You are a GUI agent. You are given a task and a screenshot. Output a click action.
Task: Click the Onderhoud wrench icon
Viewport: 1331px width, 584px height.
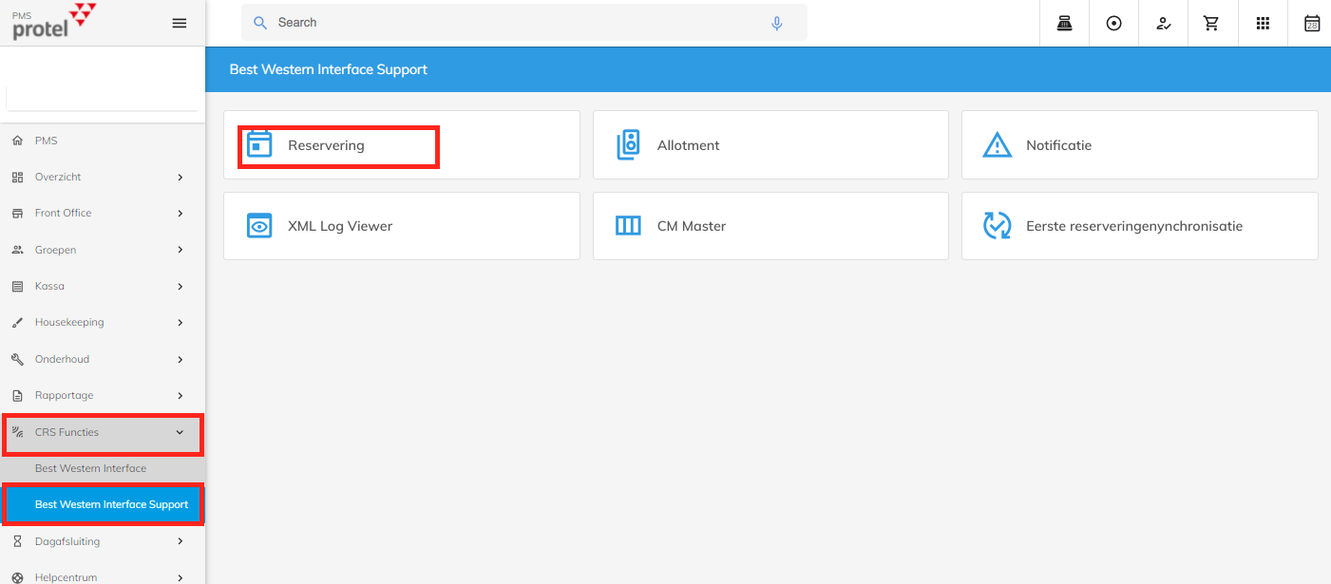tap(17, 359)
